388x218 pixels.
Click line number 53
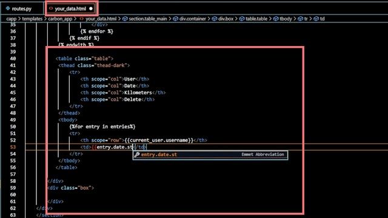(13, 147)
